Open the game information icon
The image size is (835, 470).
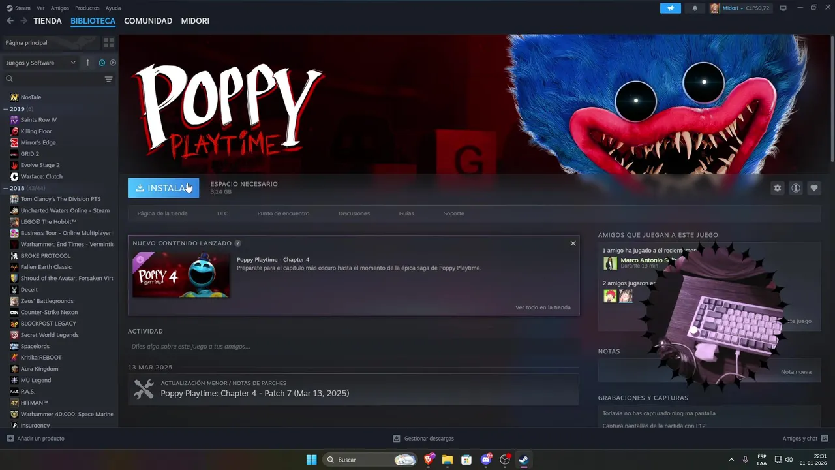(x=795, y=188)
